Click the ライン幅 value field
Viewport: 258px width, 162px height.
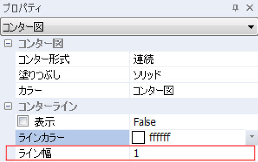click(x=192, y=153)
